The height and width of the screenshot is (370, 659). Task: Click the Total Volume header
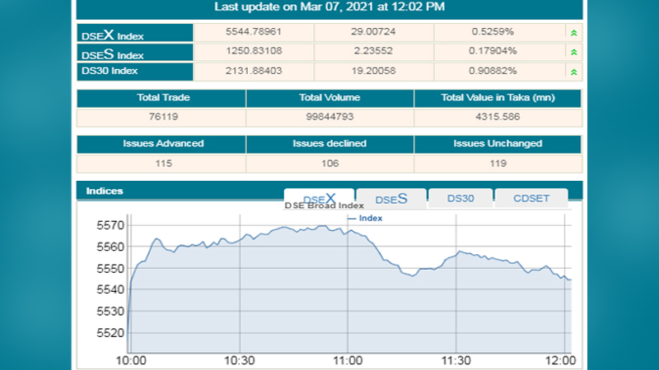329,98
